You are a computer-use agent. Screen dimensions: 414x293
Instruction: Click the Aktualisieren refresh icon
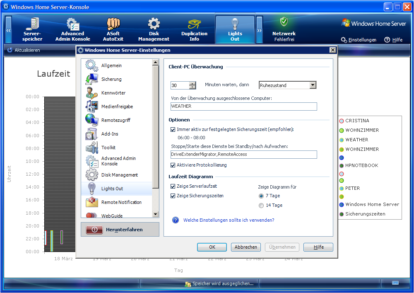click(10, 50)
